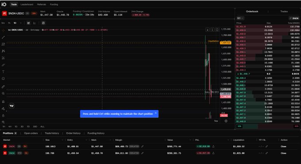Click the orderbook spread row at $1,448.7

click(268, 74)
